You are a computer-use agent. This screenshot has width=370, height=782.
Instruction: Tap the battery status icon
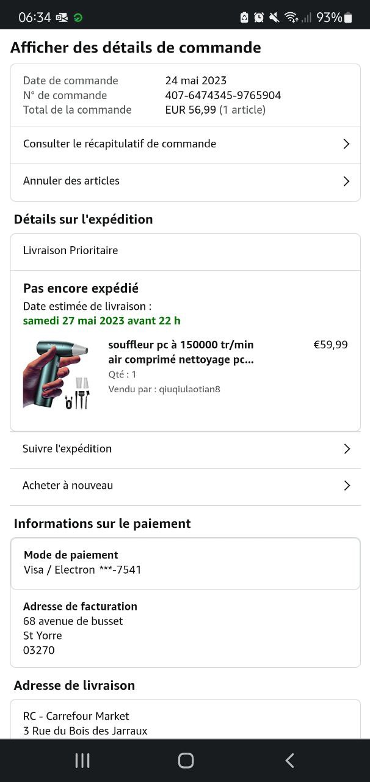[x=349, y=17]
